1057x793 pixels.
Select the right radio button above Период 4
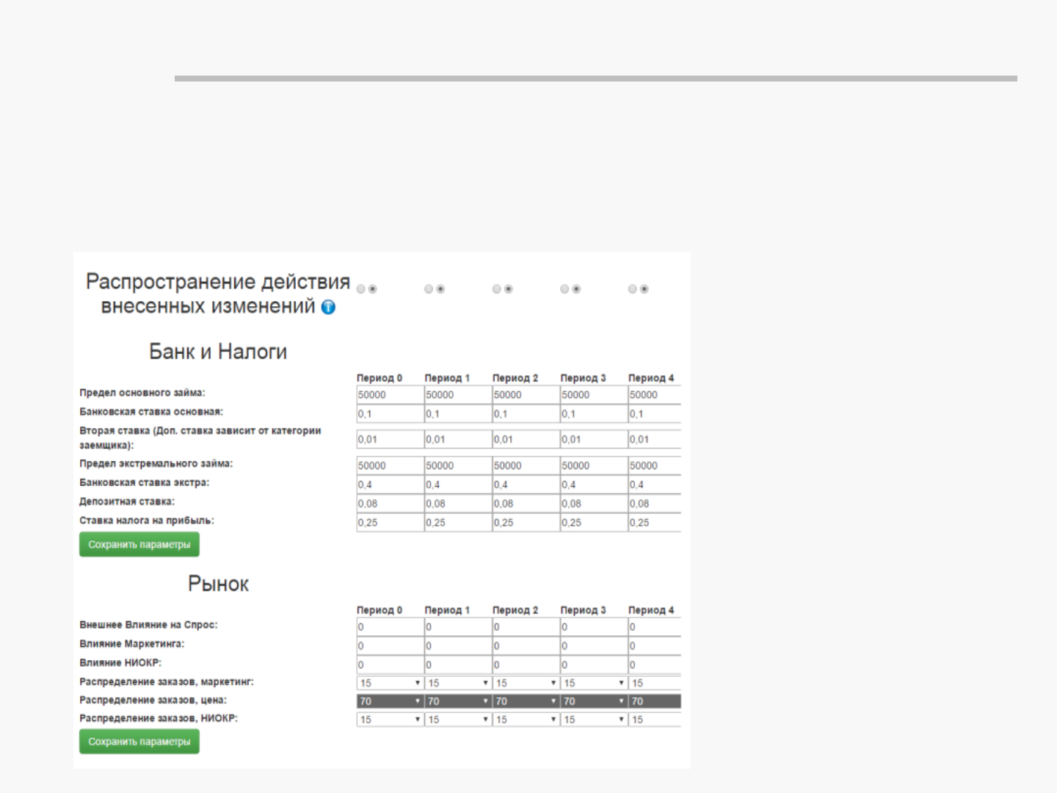pyautogui.click(x=644, y=289)
